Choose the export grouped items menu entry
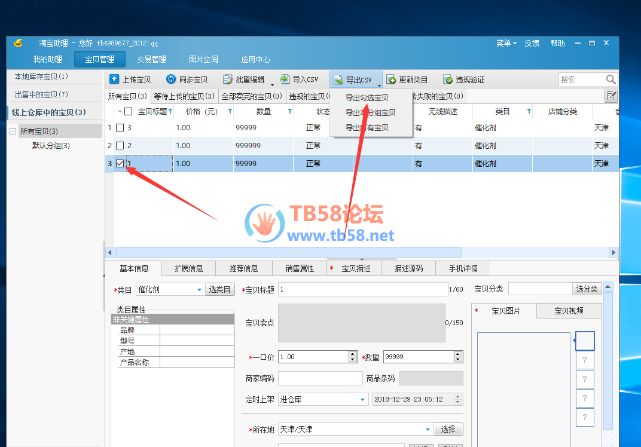The height and width of the screenshot is (447, 641). [370, 113]
